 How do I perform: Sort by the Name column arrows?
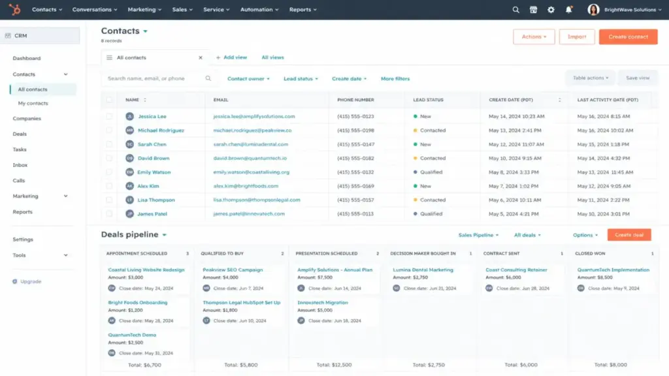[x=145, y=100]
